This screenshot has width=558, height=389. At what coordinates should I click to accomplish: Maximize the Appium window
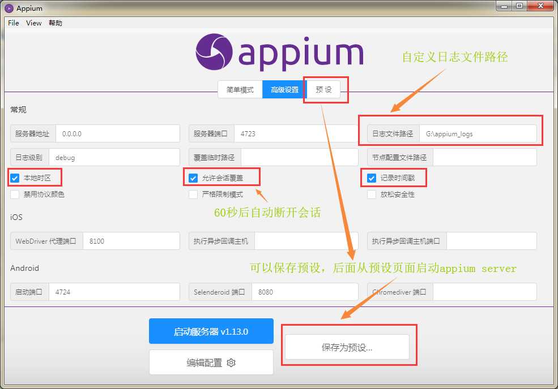pyautogui.click(x=519, y=6)
